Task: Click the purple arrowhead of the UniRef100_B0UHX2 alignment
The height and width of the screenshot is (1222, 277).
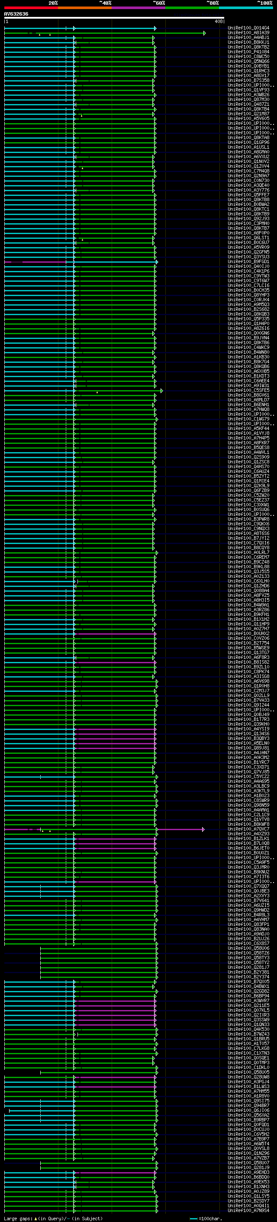Action: pyautogui.click(x=155, y=634)
